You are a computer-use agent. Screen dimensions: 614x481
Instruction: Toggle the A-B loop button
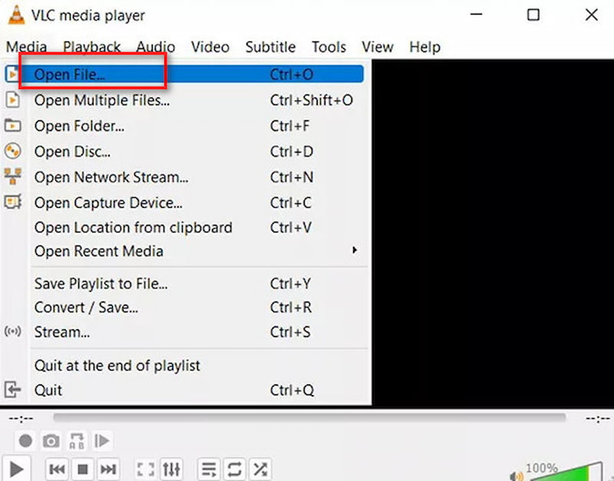pyautogui.click(x=76, y=441)
